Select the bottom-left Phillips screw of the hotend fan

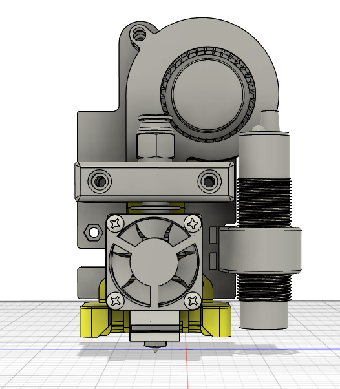pyautogui.click(x=116, y=300)
